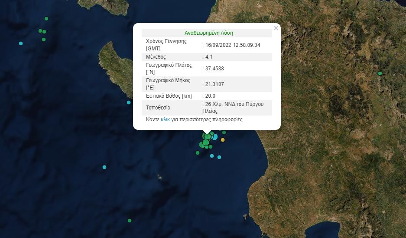Select the 'Αναθεωρημένη Λύση' popup heading
This screenshot has width=406, height=238.
(x=209, y=33)
